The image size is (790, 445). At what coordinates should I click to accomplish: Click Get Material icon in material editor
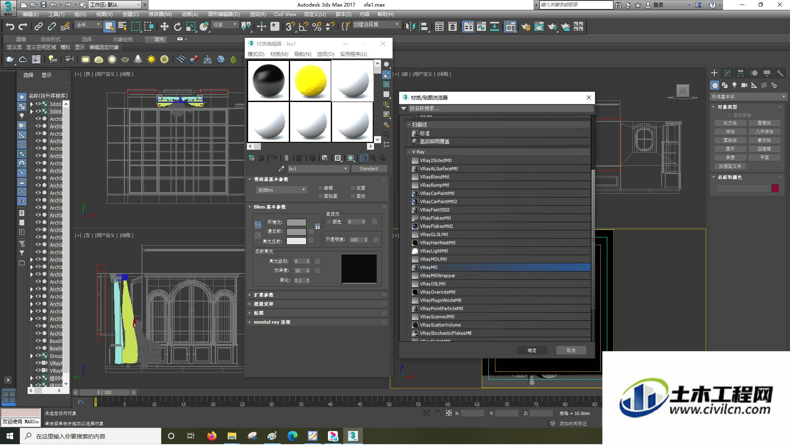click(x=252, y=158)
